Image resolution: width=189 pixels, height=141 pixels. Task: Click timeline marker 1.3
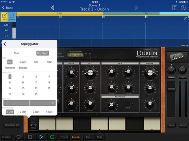(104, 17)
